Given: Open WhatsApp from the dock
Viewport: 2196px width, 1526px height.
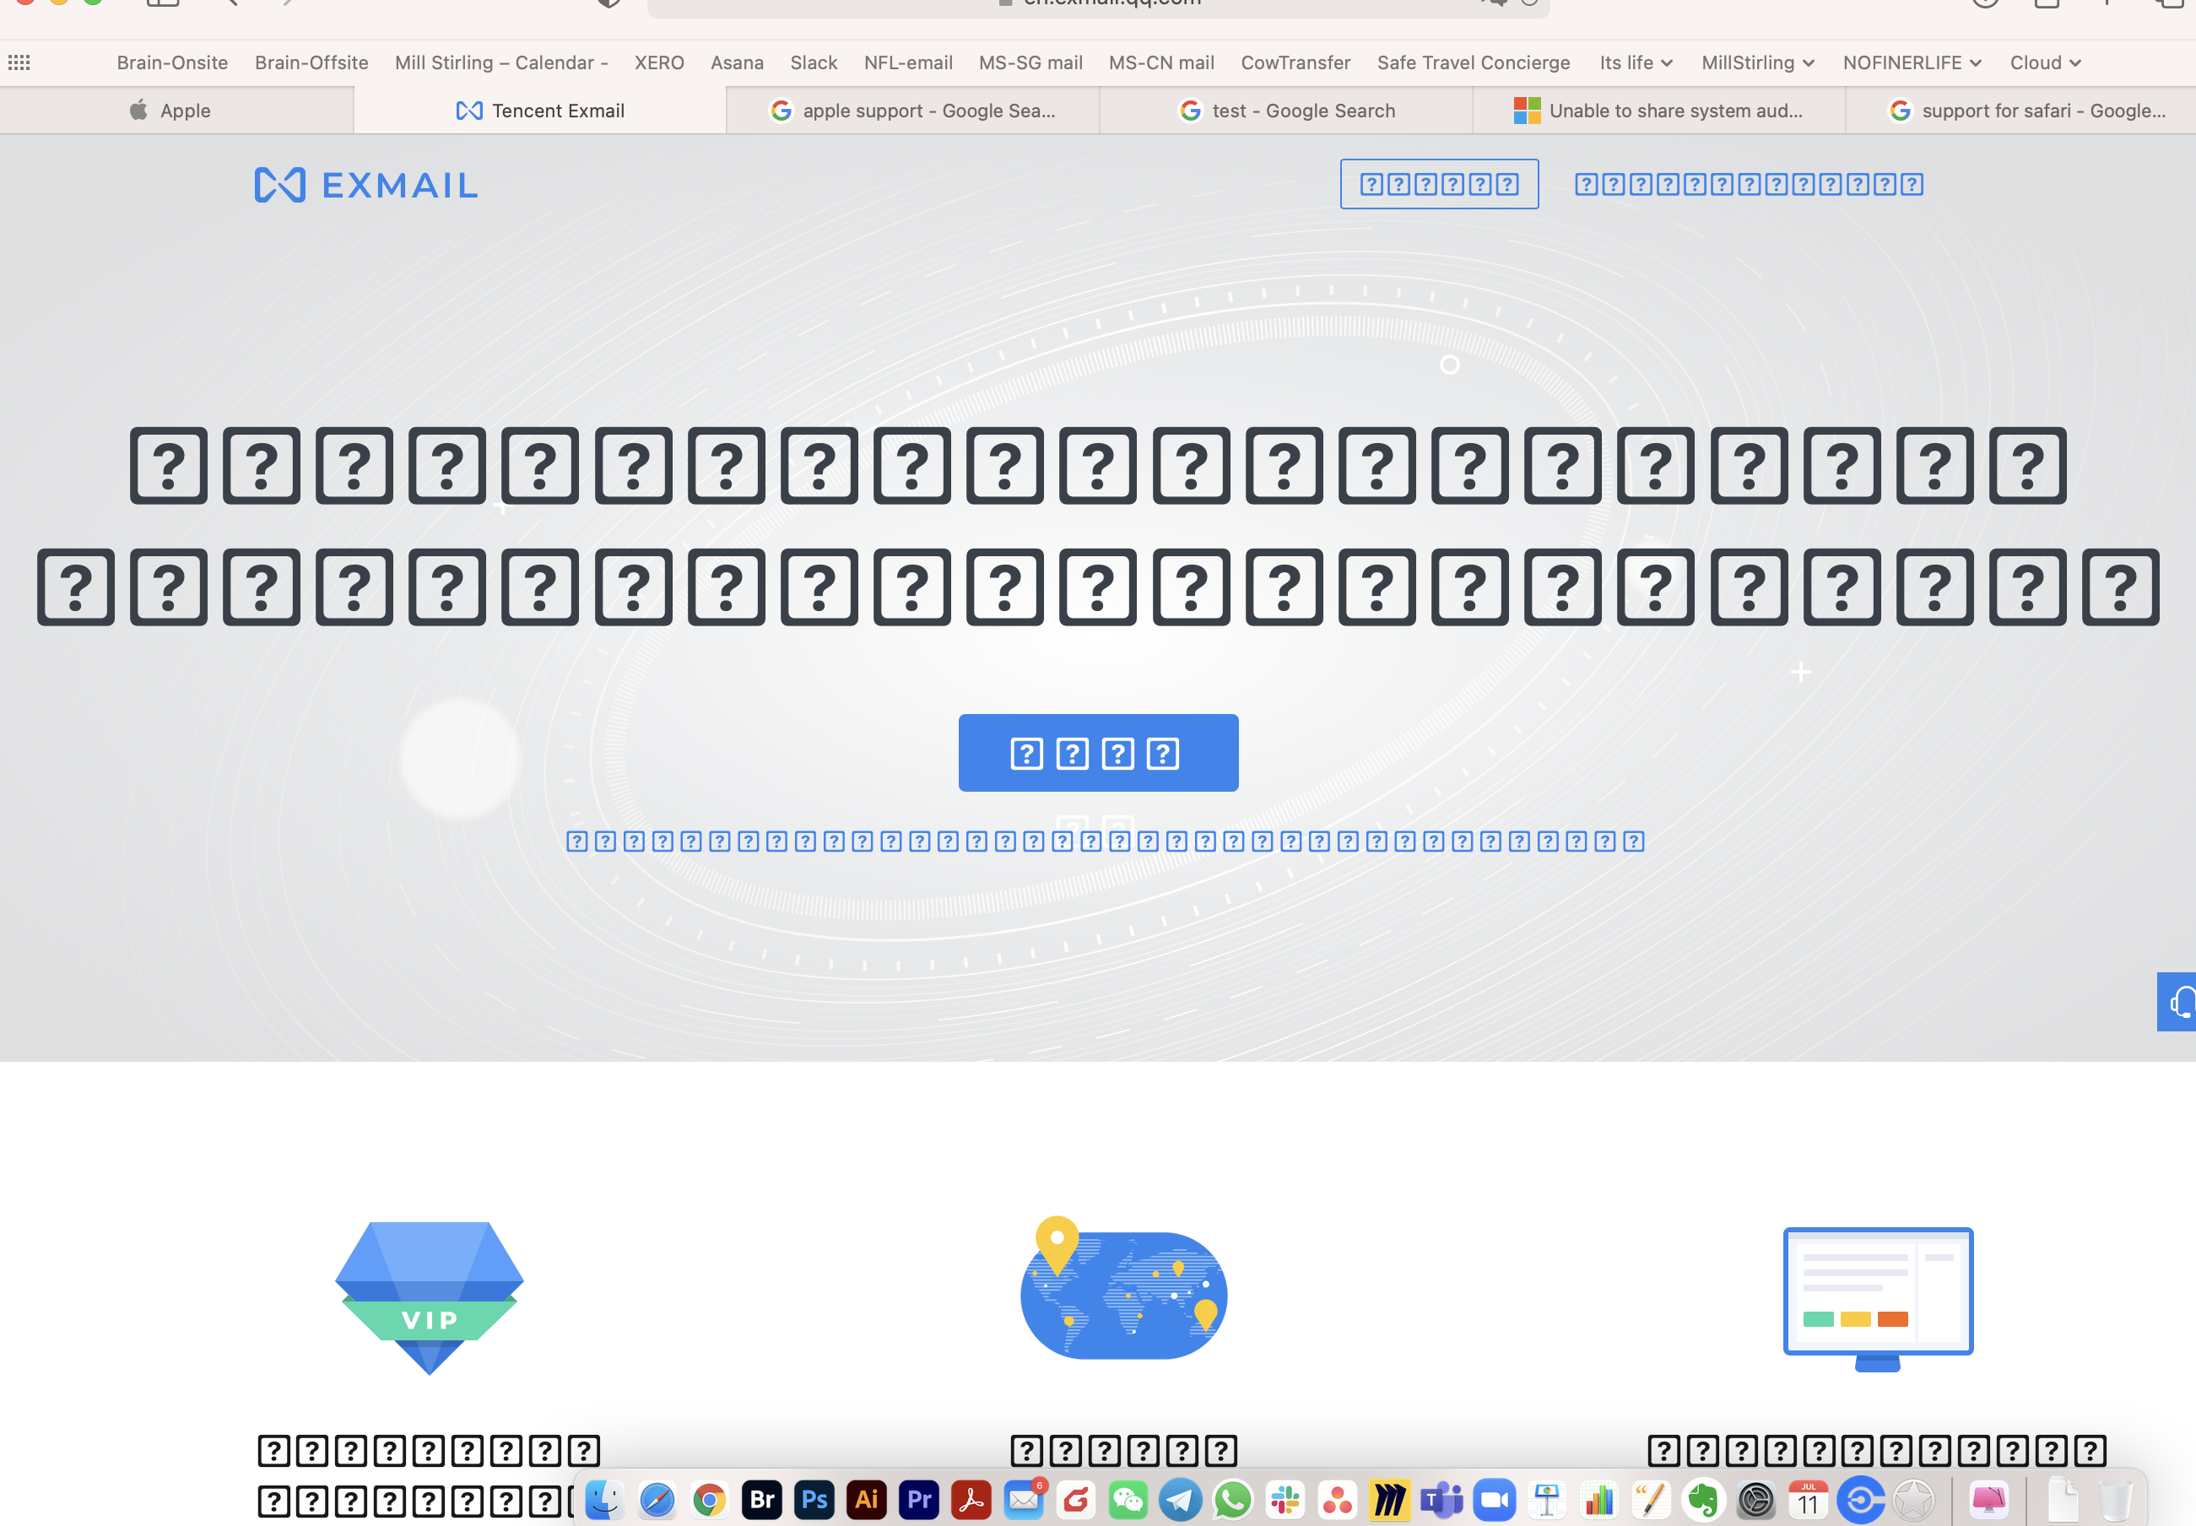Looking at the screenshot, I should click(x=1233, y=1499).
